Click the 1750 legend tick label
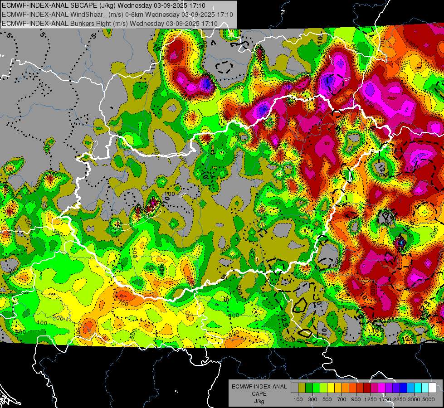444x408 pixels. [385, 399]
